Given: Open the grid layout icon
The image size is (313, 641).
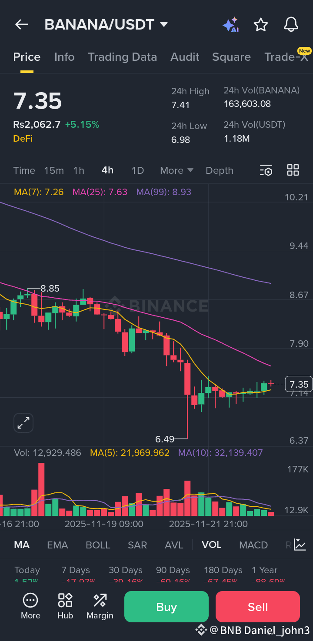Looking at the screenshot, I should (293, 170).
